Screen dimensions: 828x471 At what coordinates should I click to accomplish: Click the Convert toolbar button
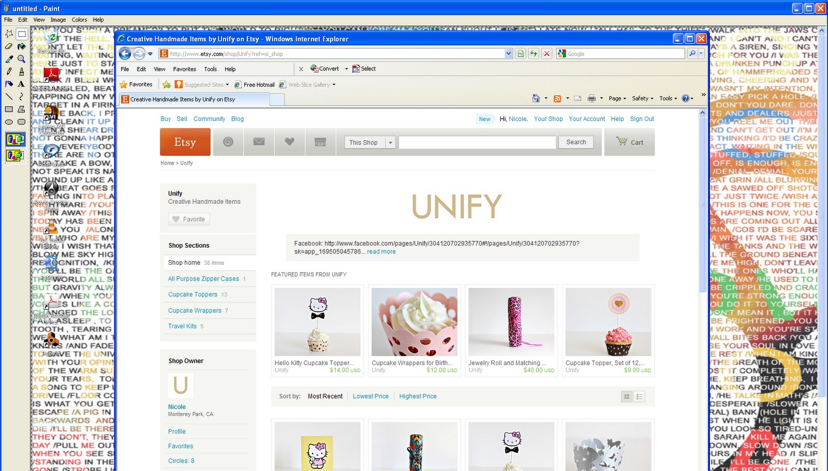coord(324,69)
